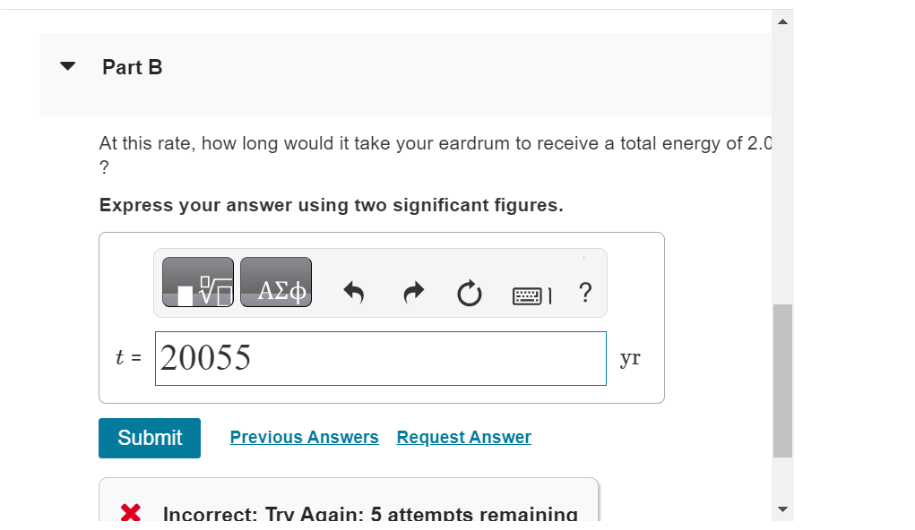Open the Greek symbols ΑΣφ palette
This screenshot has width=915, height=530.
click(275, 282)
